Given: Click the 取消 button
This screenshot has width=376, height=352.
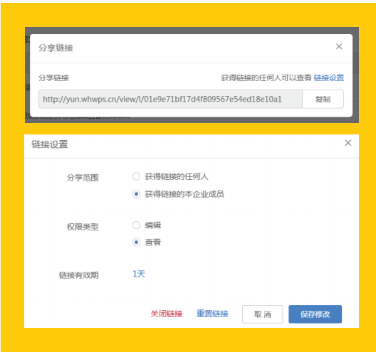Looking at the screenshot, I should click(263, 314).
